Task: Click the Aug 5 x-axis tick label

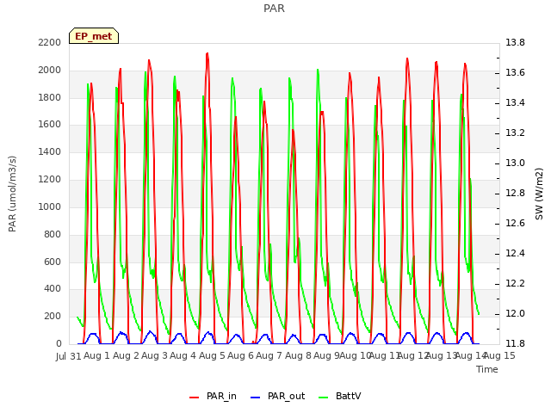Action: [x=212, y=356]
